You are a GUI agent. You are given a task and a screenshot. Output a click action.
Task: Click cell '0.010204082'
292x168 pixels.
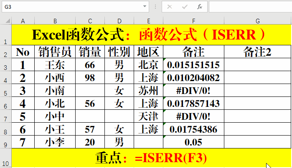click(193, 77)
